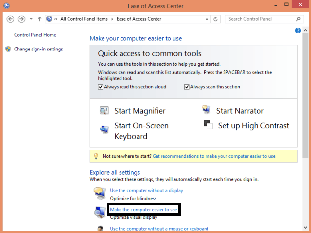This screenshot has height=233, width=311.
Task: Open Make the computer easier to see
Action: [143, 209]
